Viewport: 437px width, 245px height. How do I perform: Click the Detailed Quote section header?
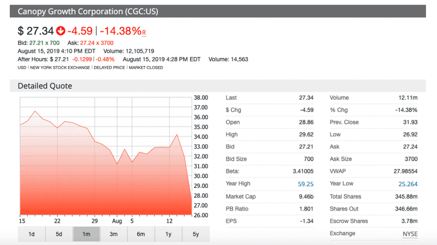tap(45, 86)
